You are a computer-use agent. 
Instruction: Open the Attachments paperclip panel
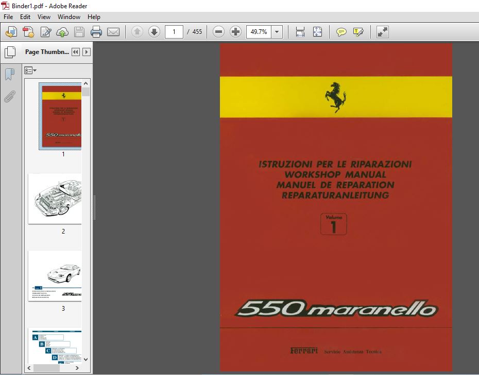(10, 96)
